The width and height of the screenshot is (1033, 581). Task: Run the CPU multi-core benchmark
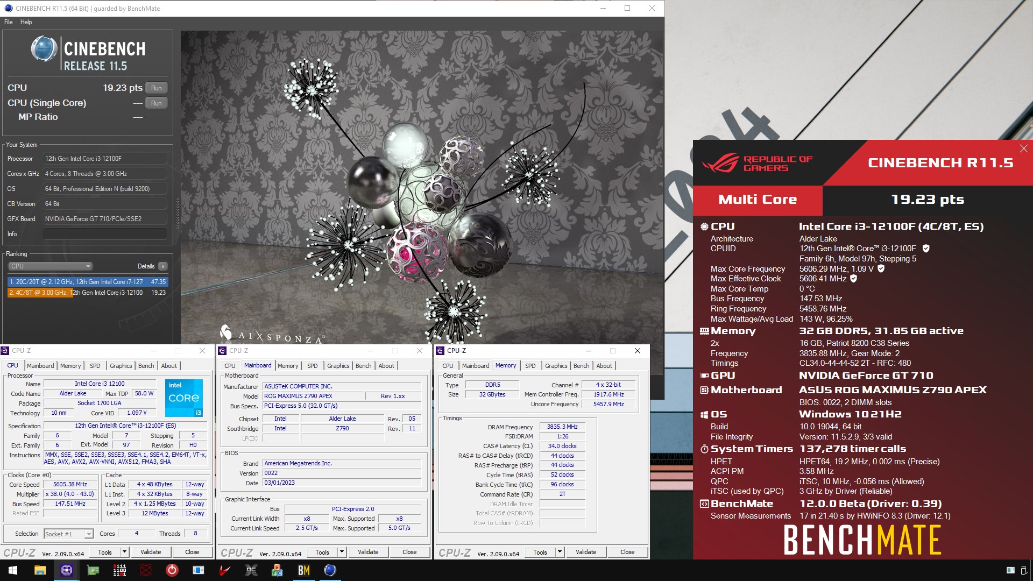157,88
